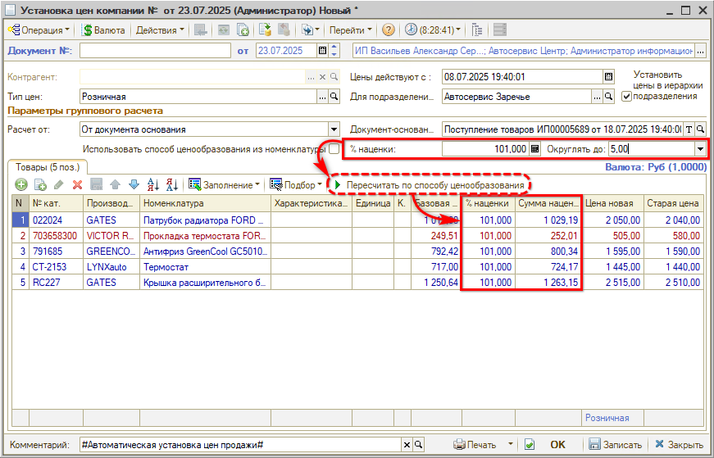Expand the Расчет от dropdown
The height and width of the screenshot is (458, 714).
(334, 129)
